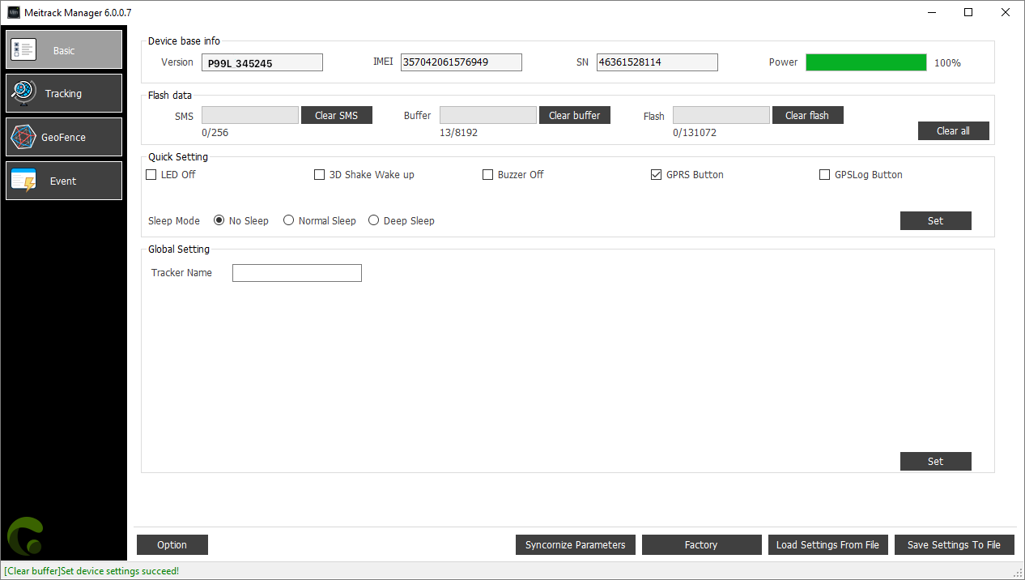Open the Option dialog

(x=172, y=545)
